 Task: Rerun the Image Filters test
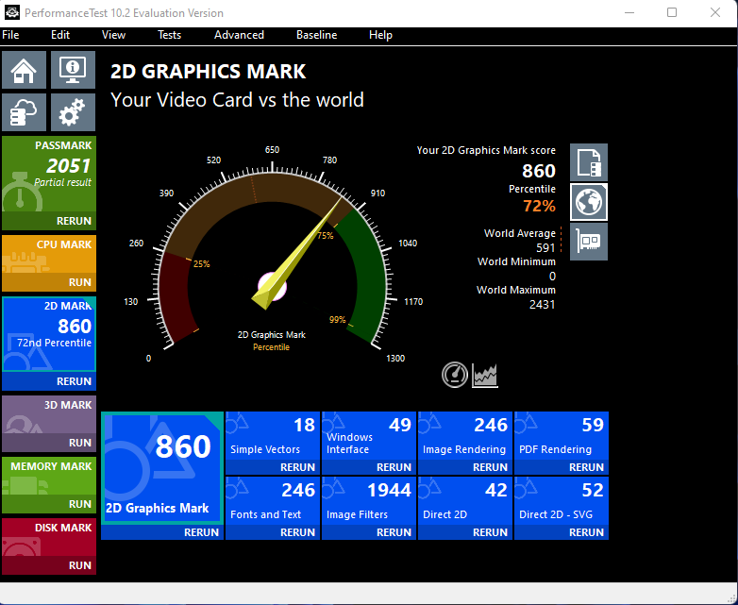tap(369, 532)
